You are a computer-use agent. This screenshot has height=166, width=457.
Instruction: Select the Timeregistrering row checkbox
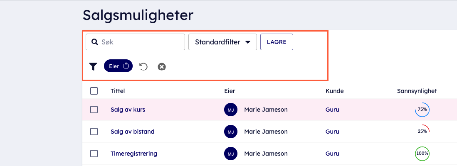[x=94, y=154]
